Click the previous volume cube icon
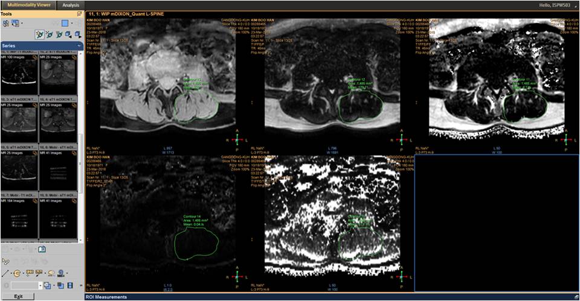 point(68,34)
